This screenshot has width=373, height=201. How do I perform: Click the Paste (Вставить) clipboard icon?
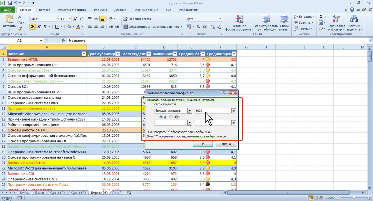(9, 19)
